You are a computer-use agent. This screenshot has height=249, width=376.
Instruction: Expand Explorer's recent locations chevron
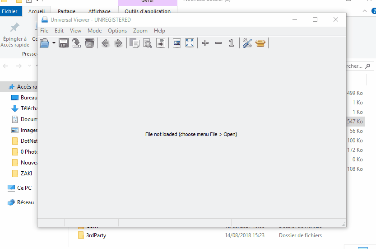click(x=29, y=66)
